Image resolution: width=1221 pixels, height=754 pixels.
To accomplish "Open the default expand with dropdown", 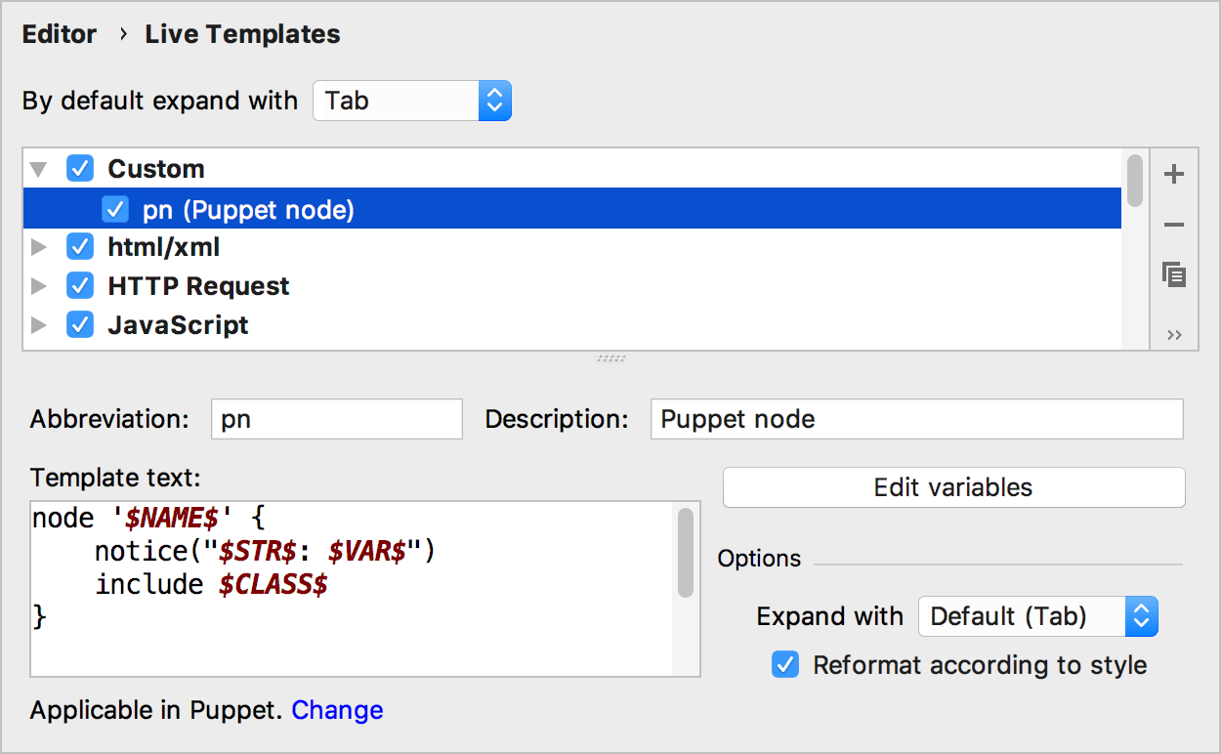I will point(494,100).
